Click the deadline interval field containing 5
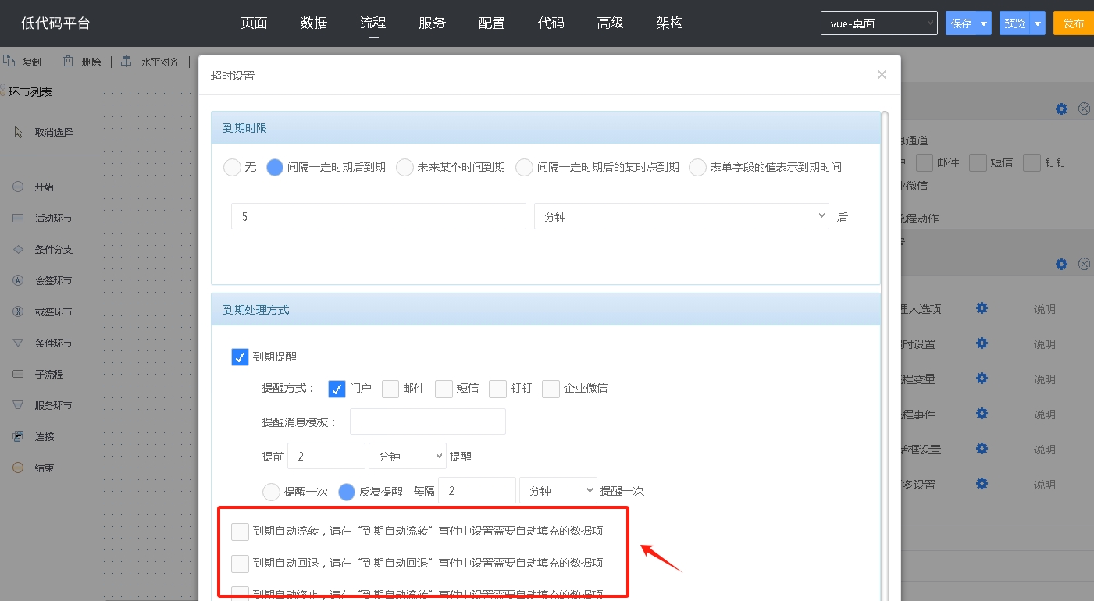1094x601 pixels. point(379,216)
